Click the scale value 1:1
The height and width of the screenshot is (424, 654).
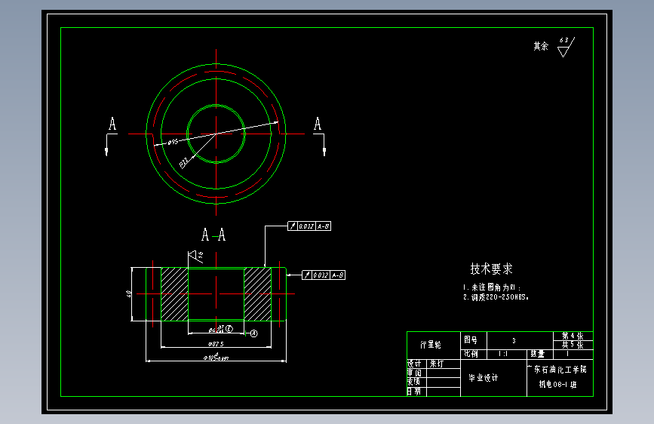[503, 354]
